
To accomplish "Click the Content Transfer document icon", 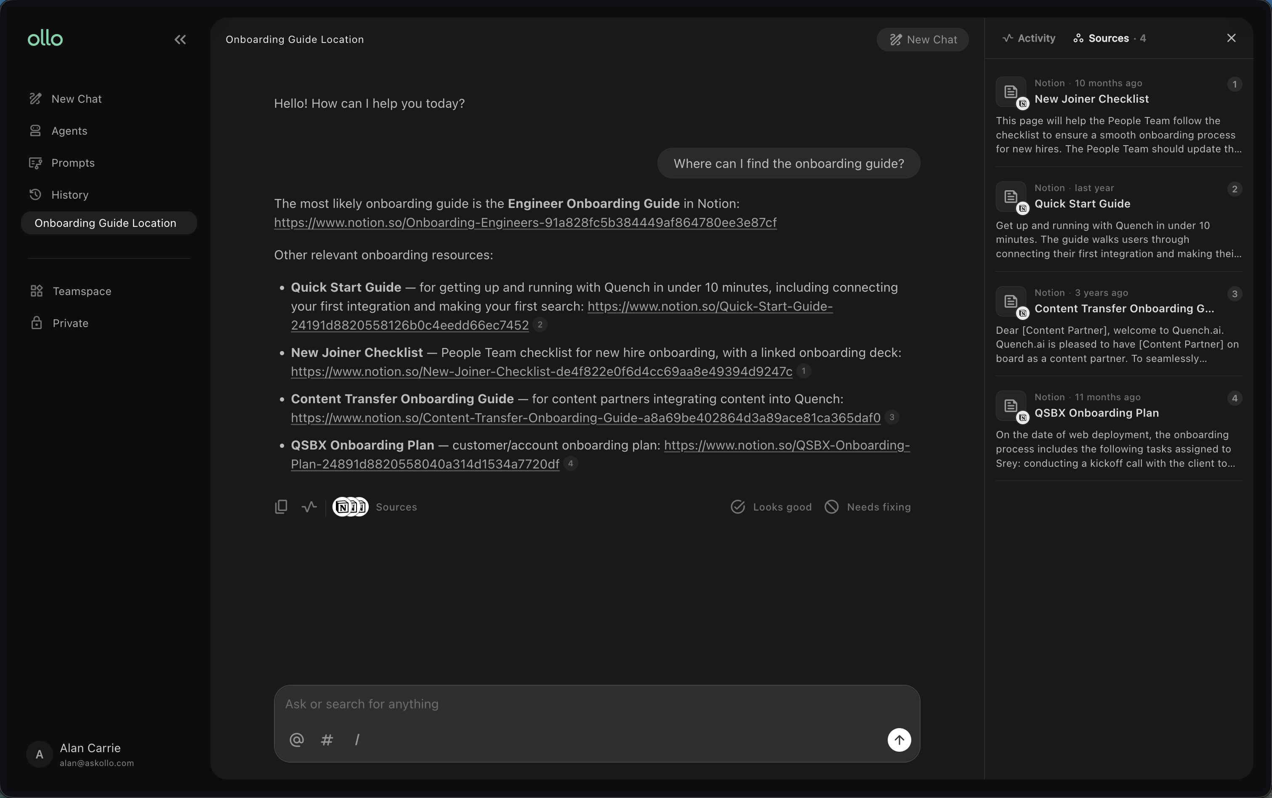I will 1011,301.
